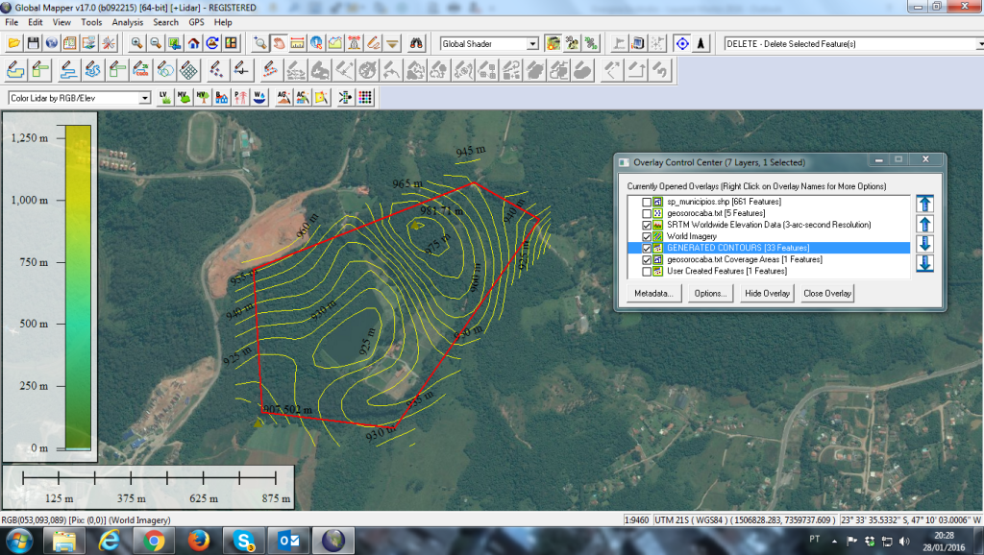This screenshot has height=555, width=984.
Task: Enable the sp_municipios.shp layer checkbox
Action: click(x=646, y=202)
